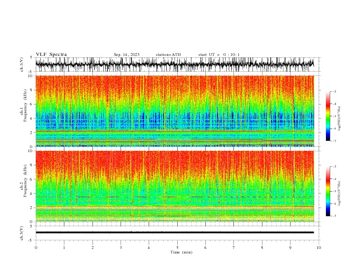
Task: Click the time axis tick label '7'
Action: pyautogui.click(x=234, y=248)
